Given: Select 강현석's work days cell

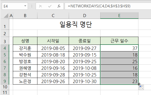Looking at the screenshot, I should 119,74.
